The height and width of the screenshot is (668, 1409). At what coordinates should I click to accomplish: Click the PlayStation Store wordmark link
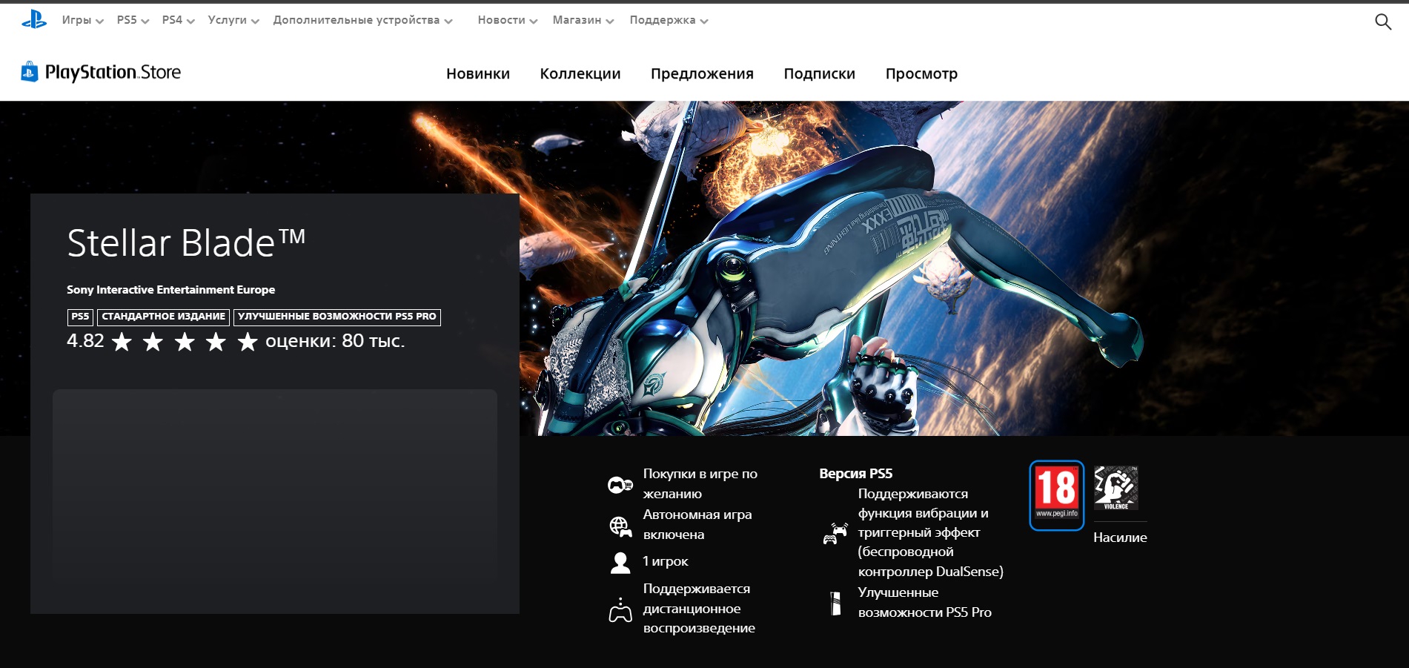point(113,72)
